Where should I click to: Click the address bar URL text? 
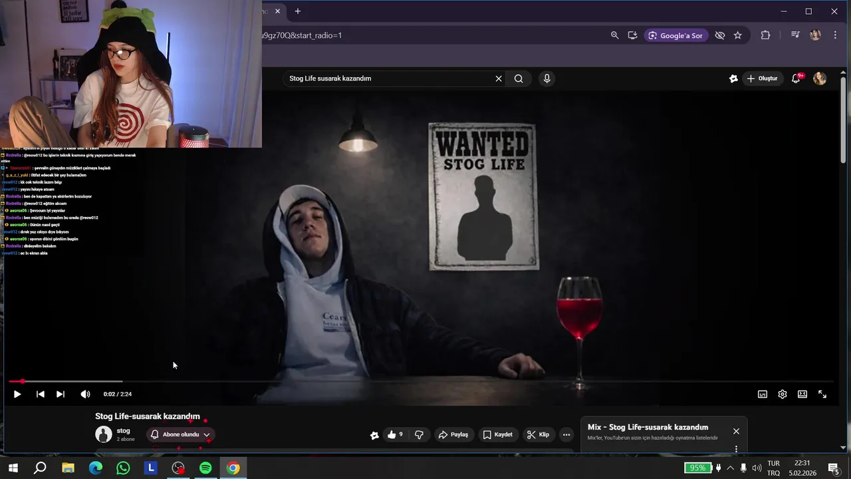click(x=303, y=35)
